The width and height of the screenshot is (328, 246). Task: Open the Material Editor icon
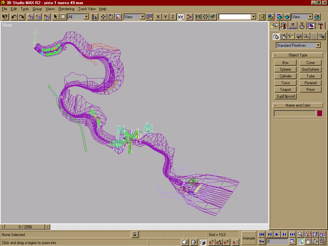click(x=271, y=17)
